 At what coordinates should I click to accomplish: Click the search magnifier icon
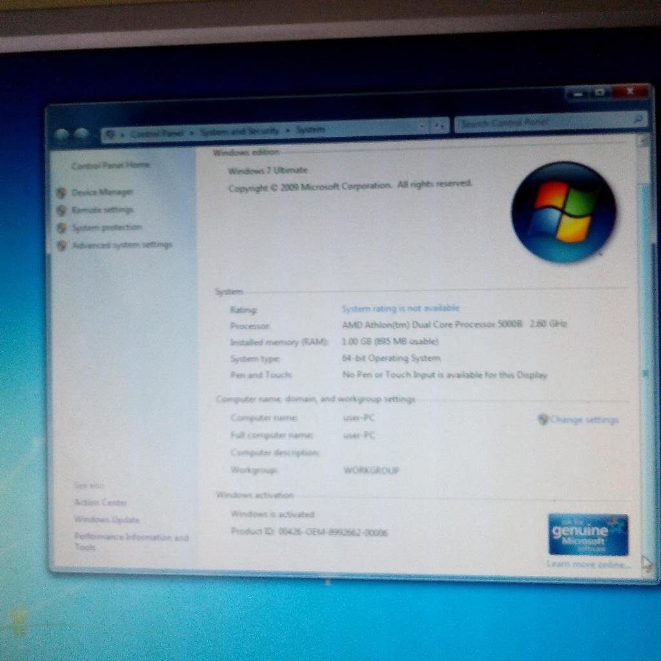pos(638,119)
